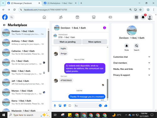Screen dimensions: 157x118
Task: Click conversation list scrollbar thumb
Action: click(48, 51)
